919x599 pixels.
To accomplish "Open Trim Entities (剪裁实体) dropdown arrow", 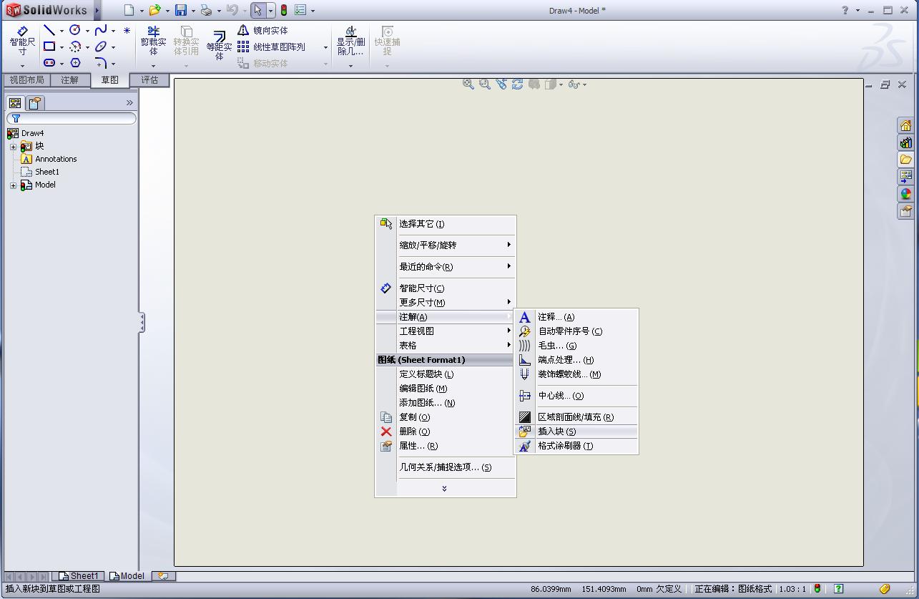I will (x=153, y=66).
